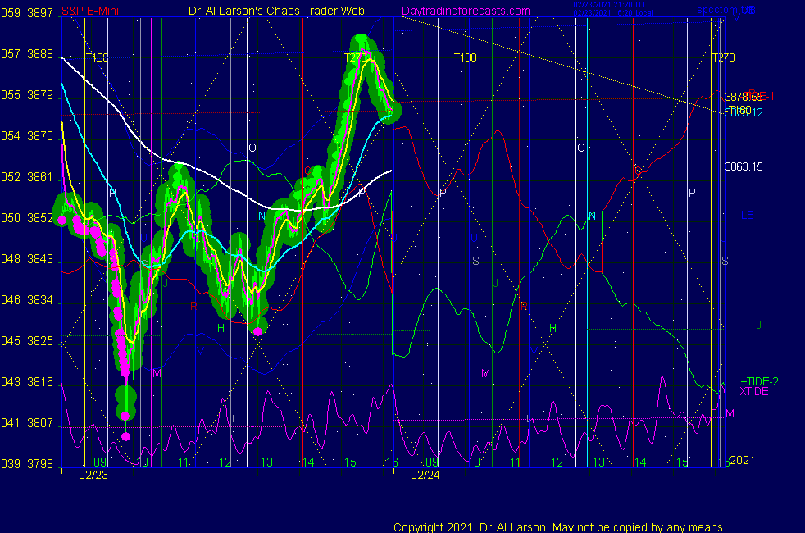This screenshot has width=805, height=533.
Task: Open the Daytradingforecasts.com link in the header
Action: (x=466, y=11)
